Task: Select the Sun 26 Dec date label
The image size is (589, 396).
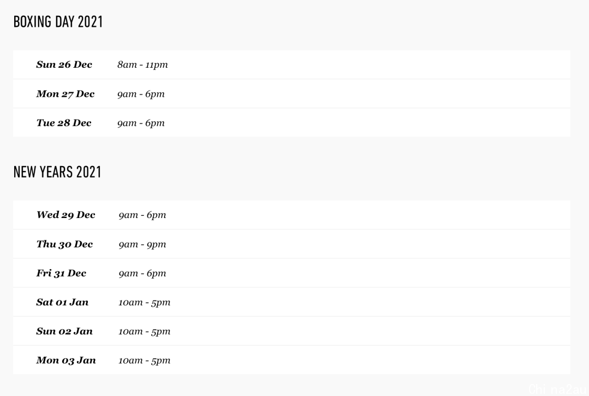Action: point(64,64)
